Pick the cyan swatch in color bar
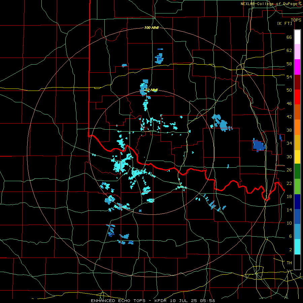 pos(297,247)
